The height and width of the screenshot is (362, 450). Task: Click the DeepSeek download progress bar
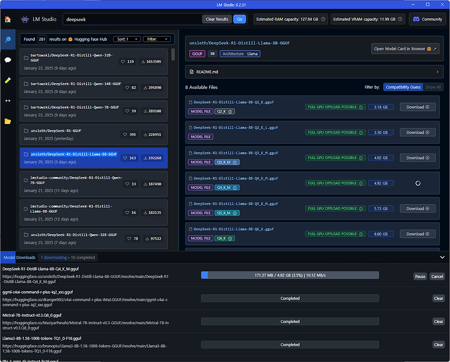point(290,275)
